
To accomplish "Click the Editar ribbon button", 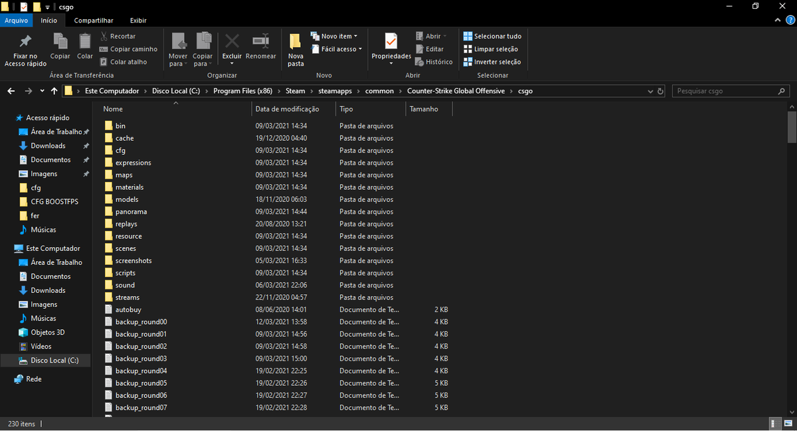I will click(x=430, y=49).
